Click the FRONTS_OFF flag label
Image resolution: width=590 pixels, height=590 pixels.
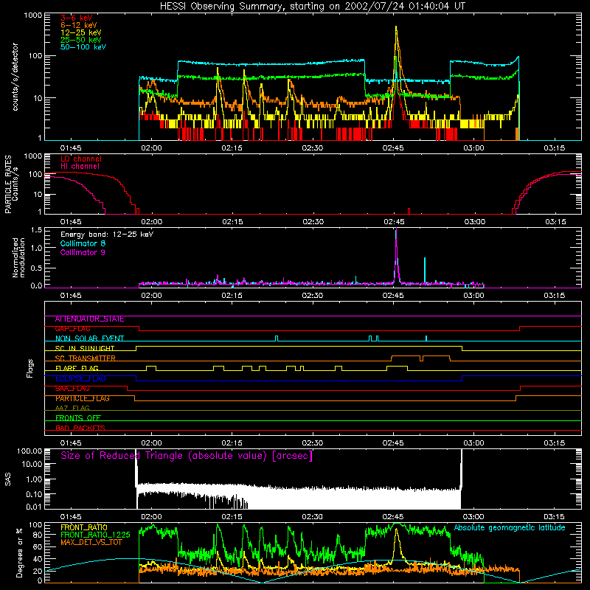click(78, 418)
